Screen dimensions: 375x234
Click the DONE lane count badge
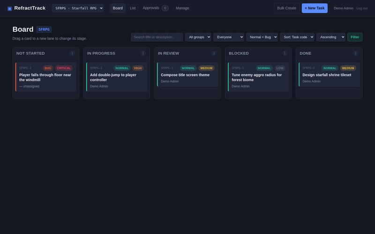[355, 53]
